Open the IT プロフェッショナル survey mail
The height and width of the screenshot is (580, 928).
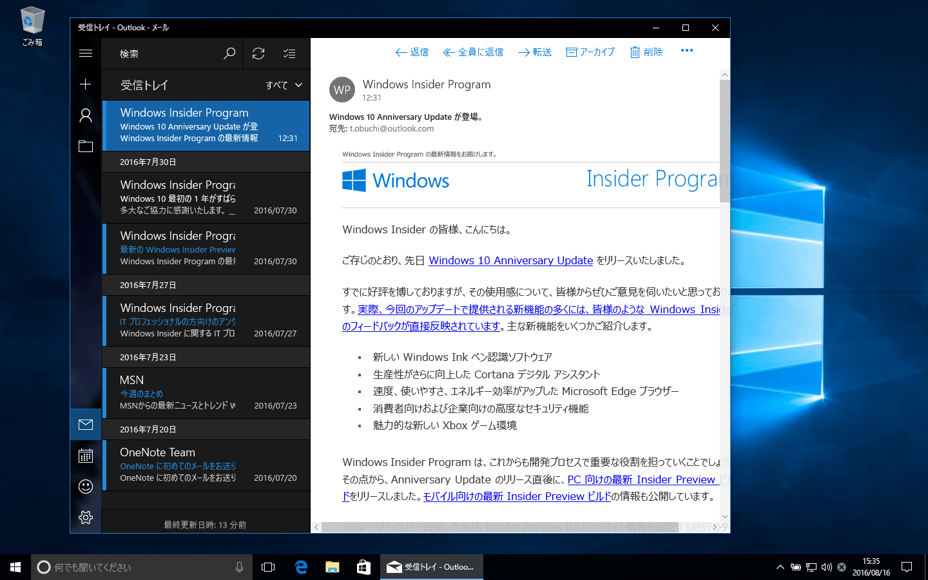[206, 321]
